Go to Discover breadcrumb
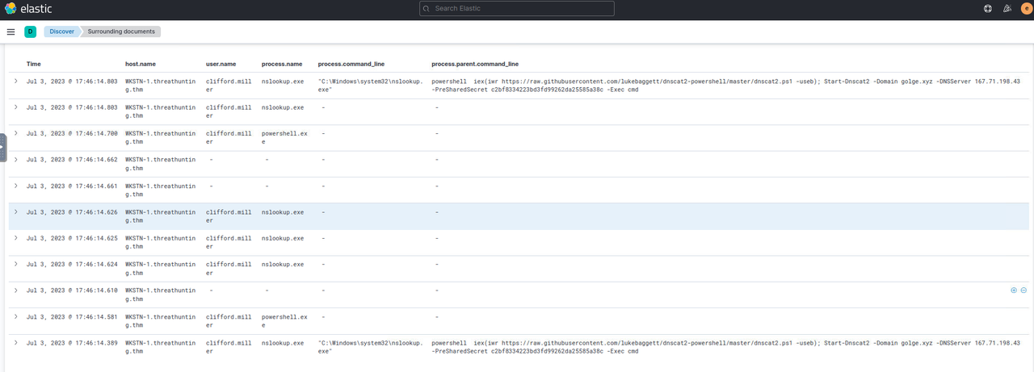Viewport: 1034px width, 372px height. click(61, 31)
